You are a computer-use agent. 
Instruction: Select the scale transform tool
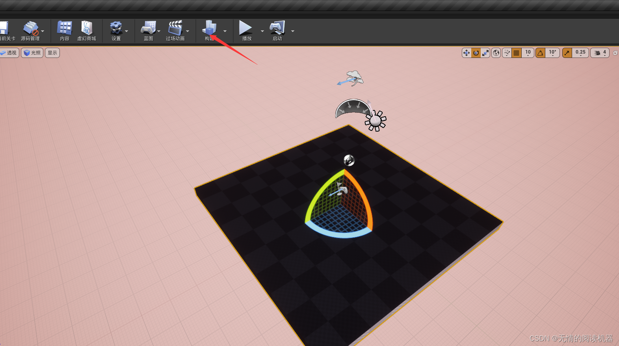[485, 53]
